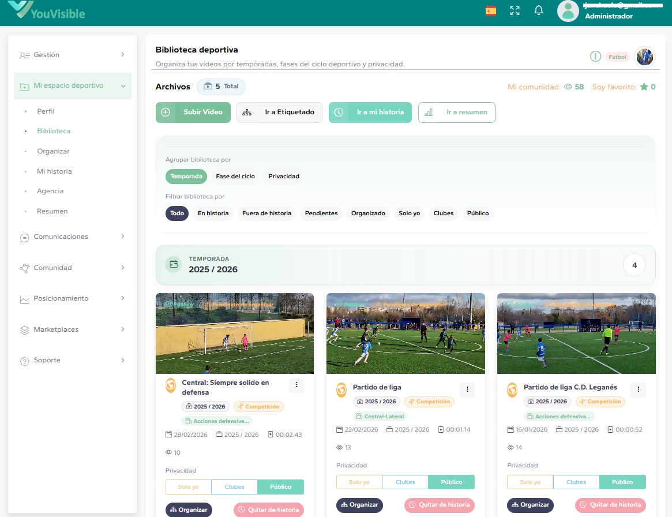Image resolution: width=672 pixels, height=517 pixels.
Task: Select Clubes privacy for the Central video
Action: pyautogui.click(x=234, y=486)
